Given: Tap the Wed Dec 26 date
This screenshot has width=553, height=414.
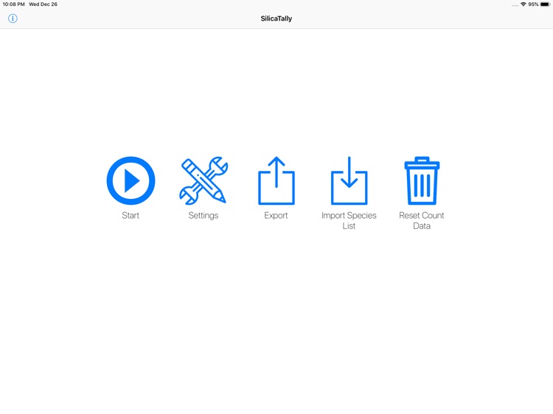Looking at the screenshot, I should click(x=43, y=4).
